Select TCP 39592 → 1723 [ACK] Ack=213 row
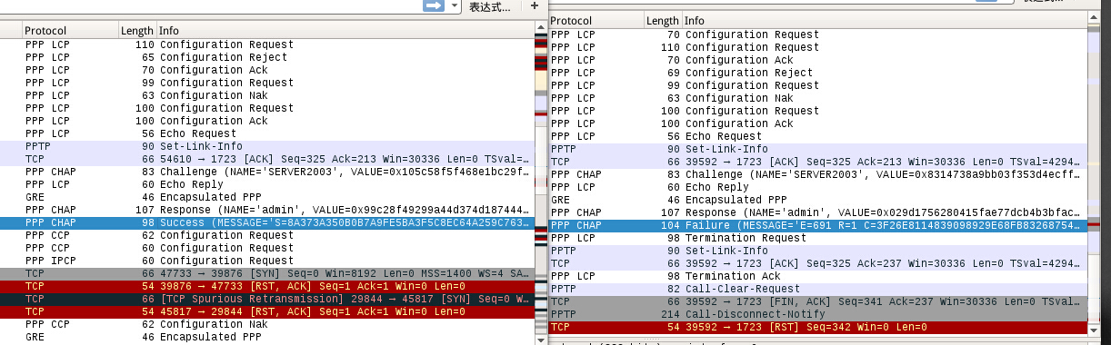Screen dimensions: 1111x345 click(x=817, y=162)
